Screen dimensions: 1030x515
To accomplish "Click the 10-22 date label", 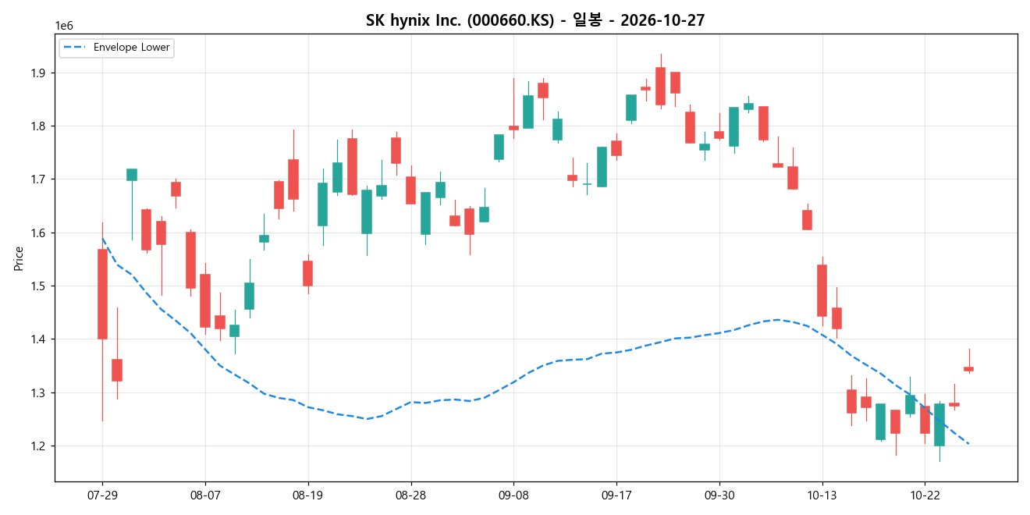I will tap(925, 495).
